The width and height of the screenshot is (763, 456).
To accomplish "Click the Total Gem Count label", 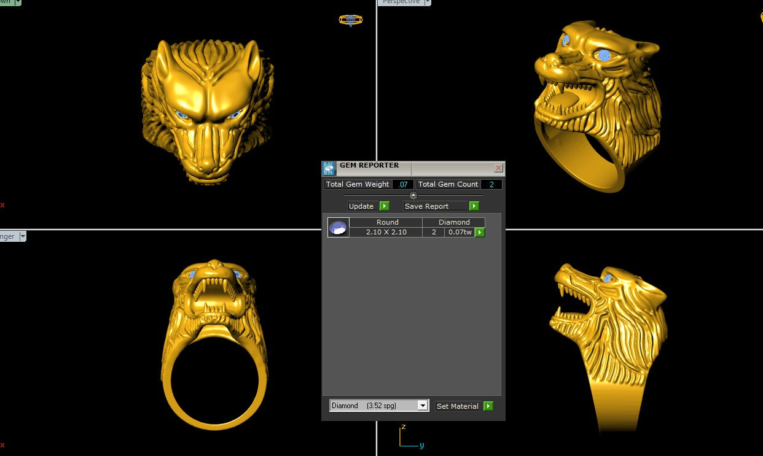I will [x=448, y=184].
